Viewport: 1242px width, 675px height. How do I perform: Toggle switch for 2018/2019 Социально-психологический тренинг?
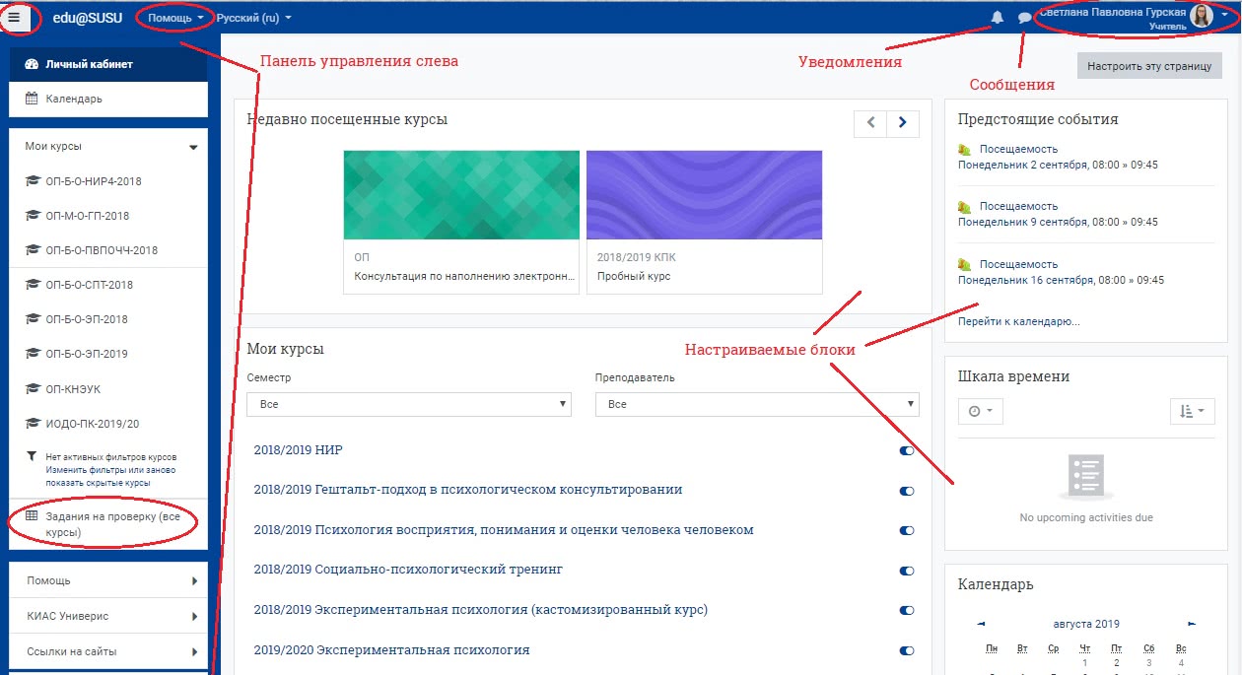pyautogui.click(x=907, y=571)
